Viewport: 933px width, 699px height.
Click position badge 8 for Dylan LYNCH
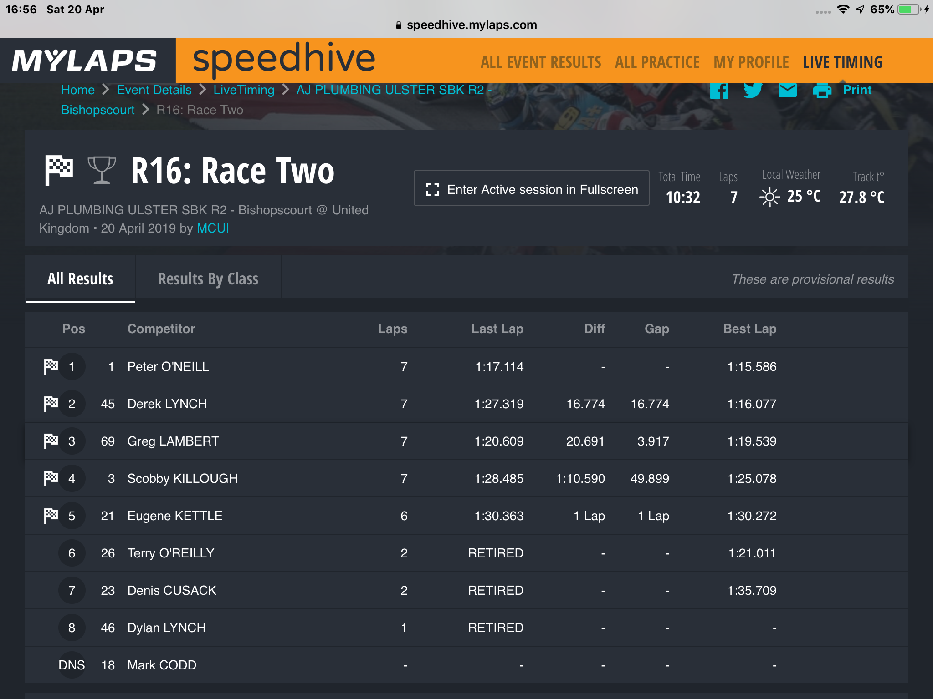[72, 628]
